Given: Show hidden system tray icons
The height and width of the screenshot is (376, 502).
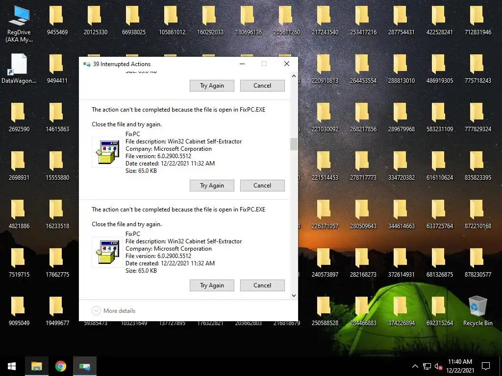Looking at the screenshot, I should click(415, 366).
